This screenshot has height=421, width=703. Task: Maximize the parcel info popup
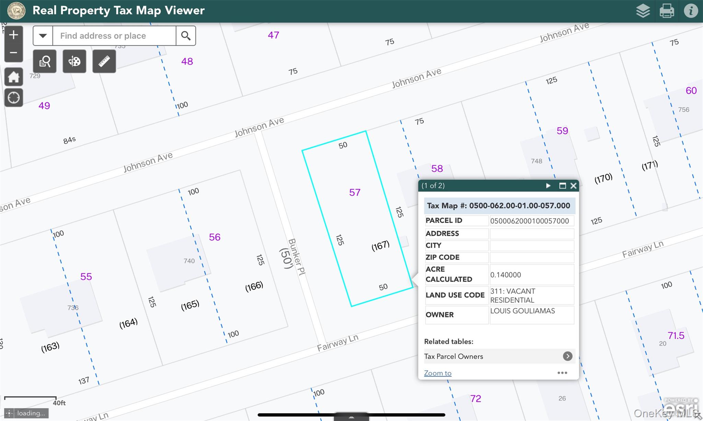(x=562, y=186)
